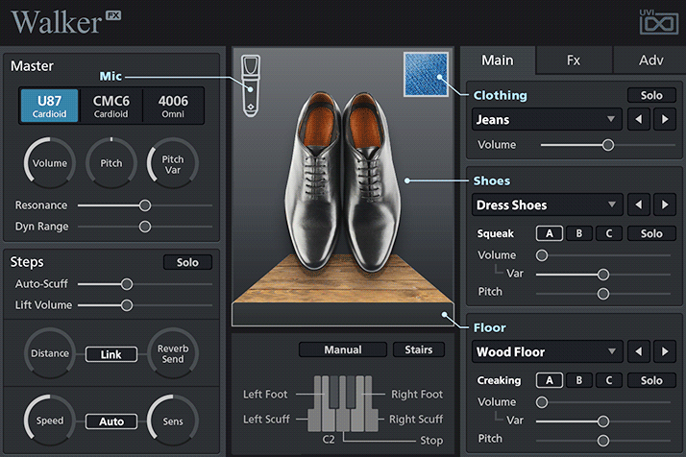This screenshot has width=686, height=457.
Task: Switch to the Fx tab
Action: 573,60
